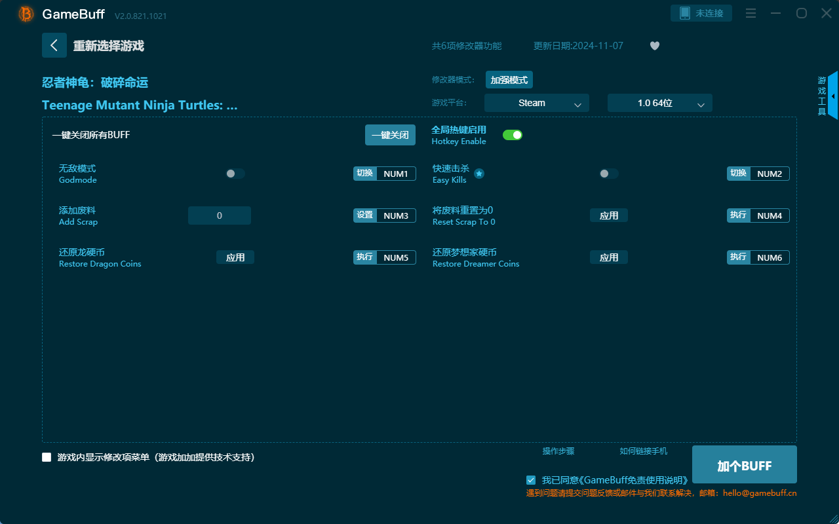Click the 加强模式 mode badge
Viewport: 839px width, 524px height.
point(509,79)
